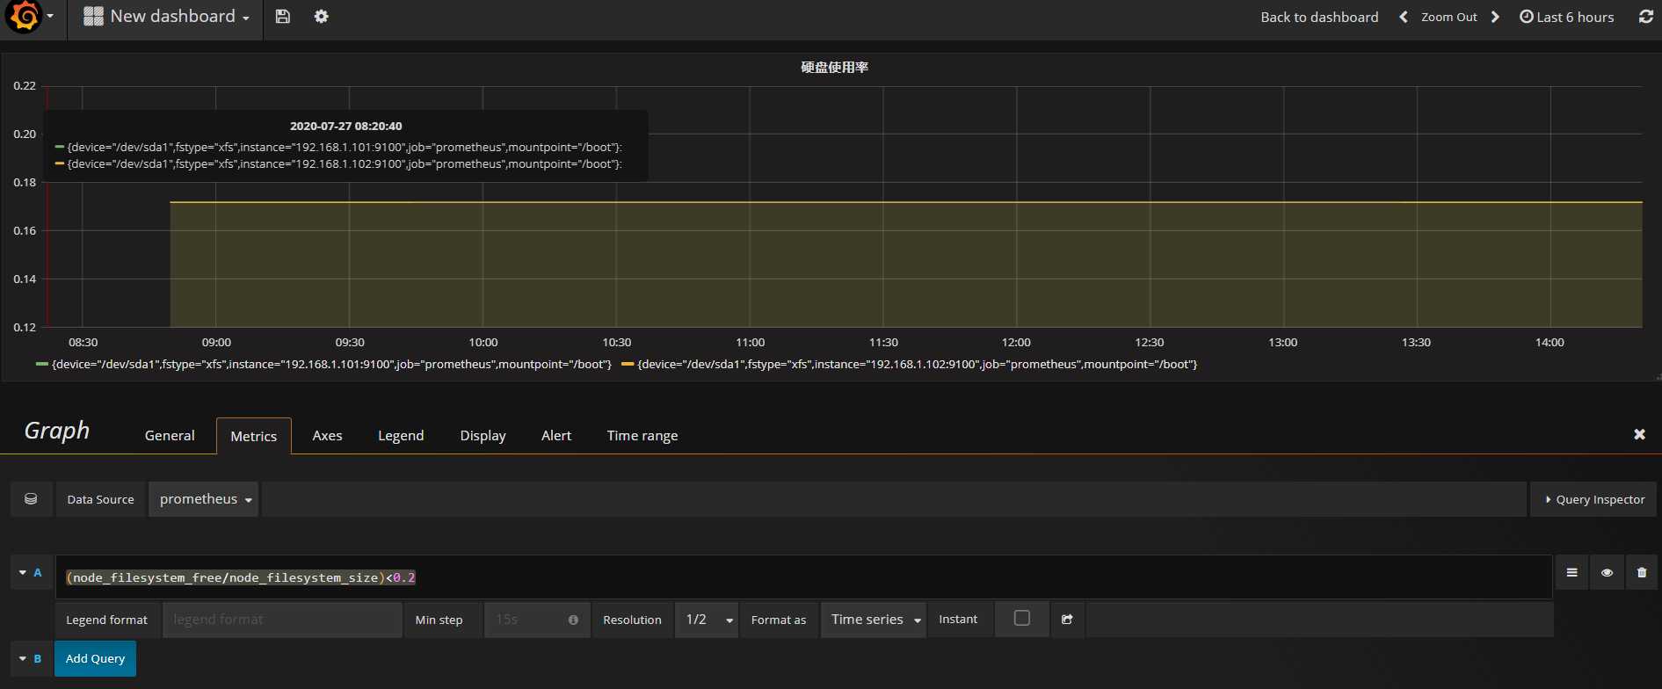Click the graph at the 11:00 gridline

tap(750, 207)
